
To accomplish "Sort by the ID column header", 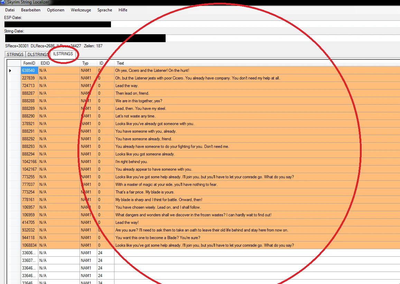I will point(105,63).
